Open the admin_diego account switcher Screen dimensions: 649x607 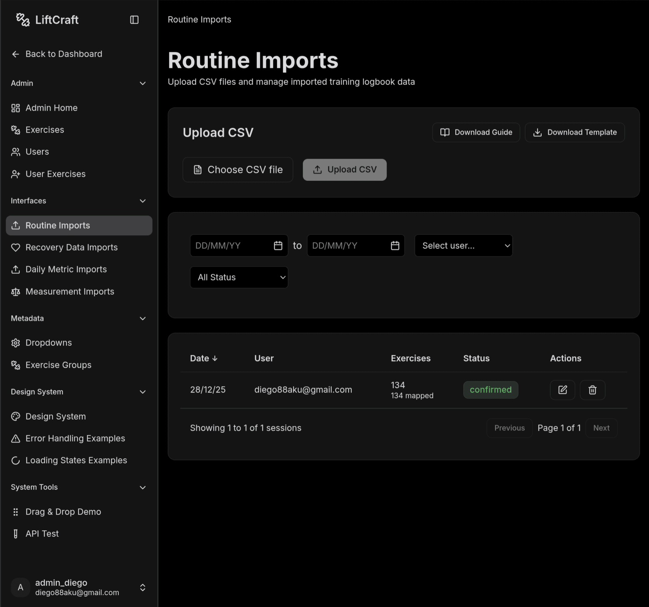[143, 587]
